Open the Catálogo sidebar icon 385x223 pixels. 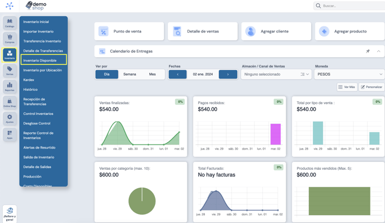click(10, 23)
